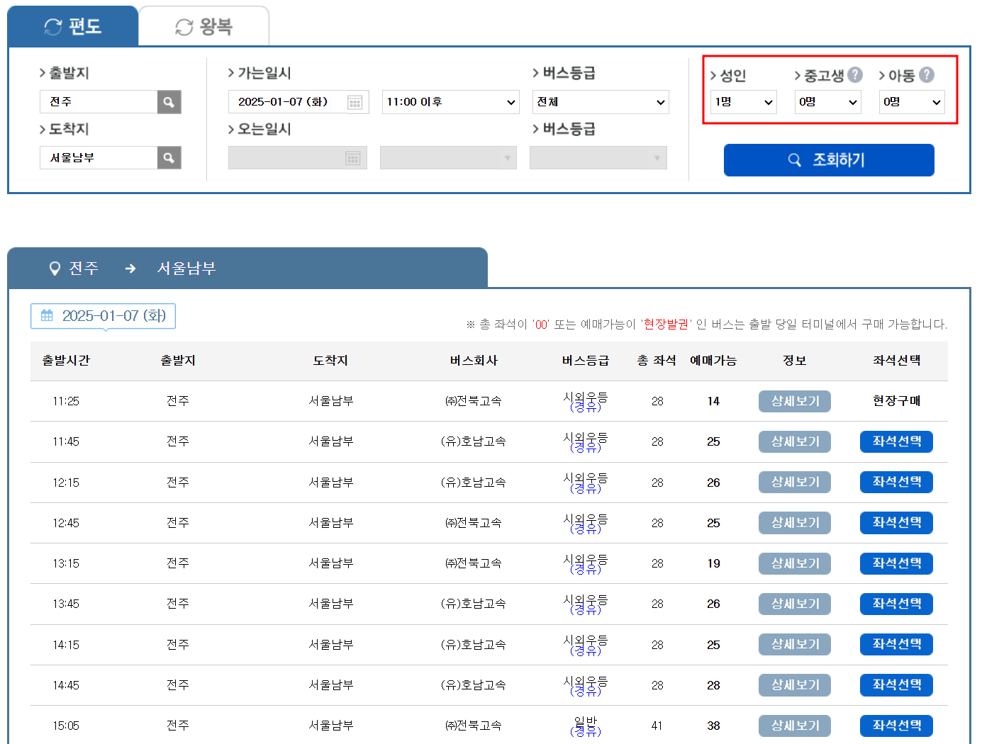Click the red 현장발권 text in the notice
982x744 pixels.
point(666,324)
